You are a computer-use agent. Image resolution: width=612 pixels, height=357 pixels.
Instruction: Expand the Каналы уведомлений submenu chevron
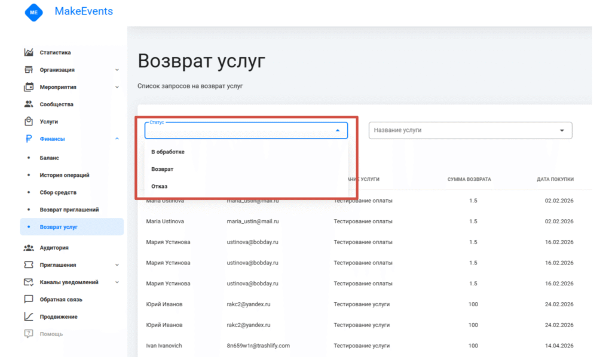point(117,282)
